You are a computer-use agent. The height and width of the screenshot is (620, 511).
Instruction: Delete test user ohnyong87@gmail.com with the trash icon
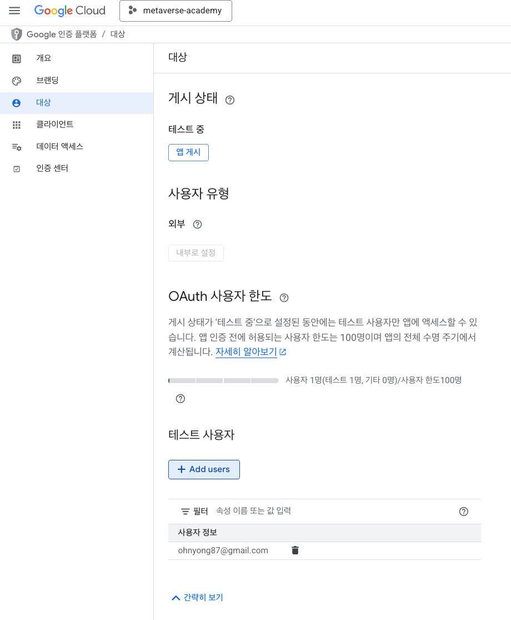click(x=295, y=550)
